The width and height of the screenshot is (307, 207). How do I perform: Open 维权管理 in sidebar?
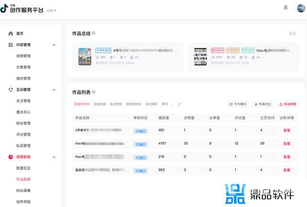[24, 78]
